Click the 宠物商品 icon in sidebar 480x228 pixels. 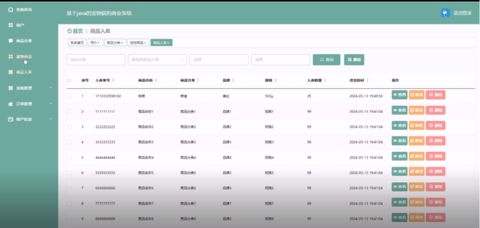coord(10,57)
